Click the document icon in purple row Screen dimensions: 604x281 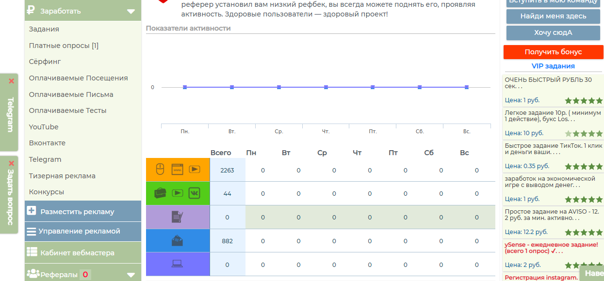(x=178, y=217)
